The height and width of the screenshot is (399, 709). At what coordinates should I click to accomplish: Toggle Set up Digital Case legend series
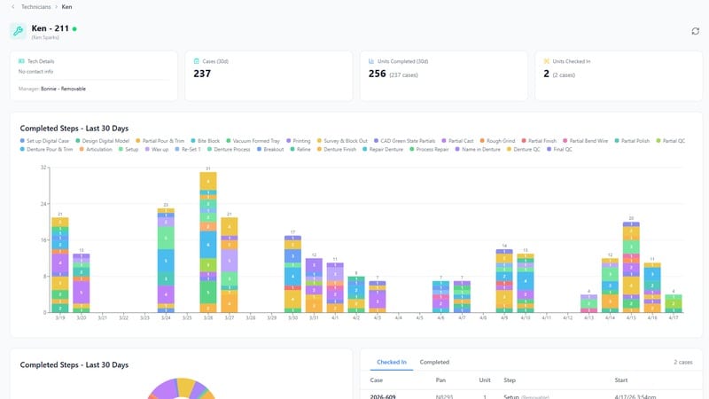click(x=44, y=141)
